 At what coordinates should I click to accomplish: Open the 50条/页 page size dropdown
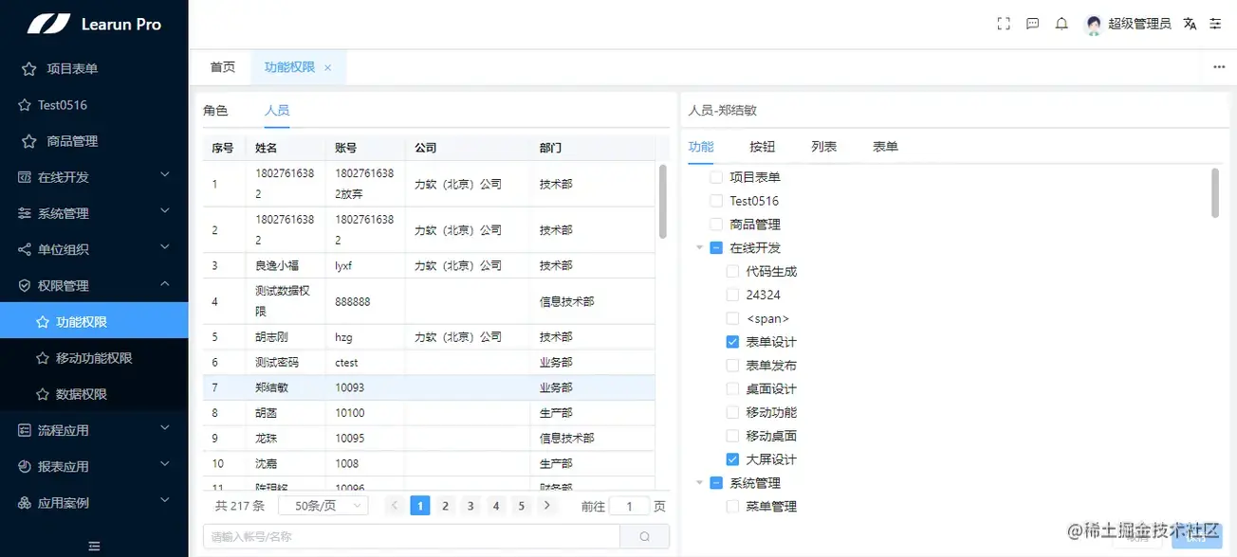point(323,505)
